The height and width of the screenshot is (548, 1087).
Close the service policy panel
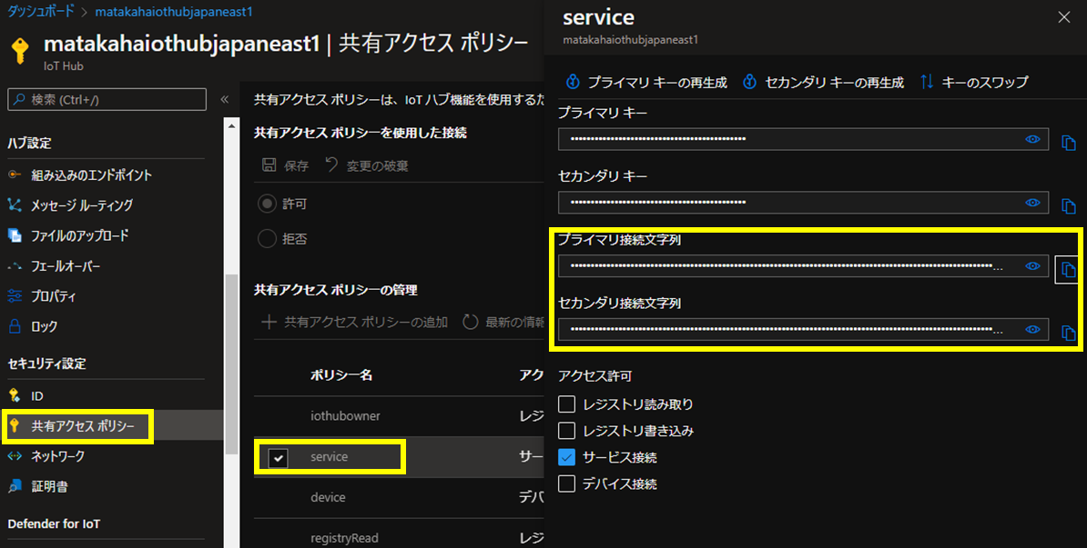click(1064, 17)
